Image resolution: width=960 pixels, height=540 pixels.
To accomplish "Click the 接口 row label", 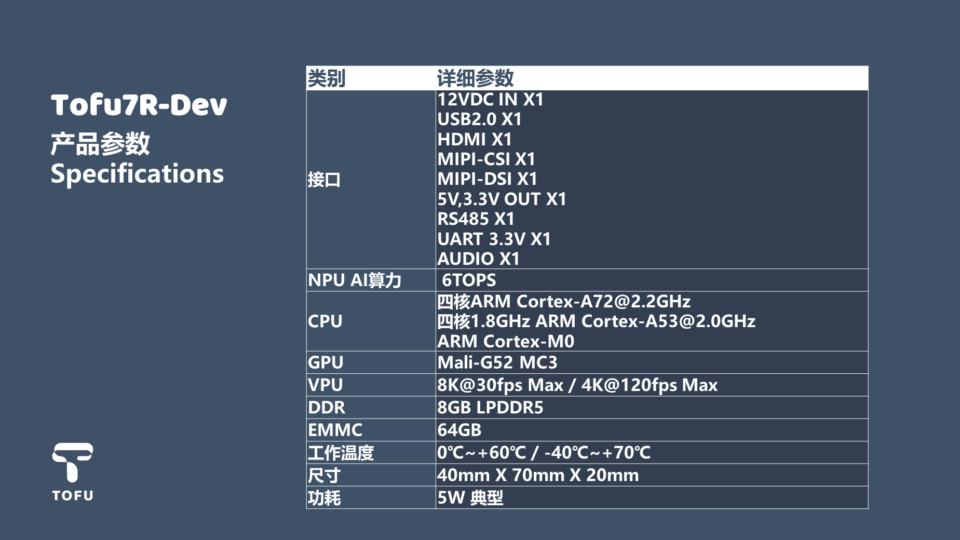I will click(x=324, y=180).
